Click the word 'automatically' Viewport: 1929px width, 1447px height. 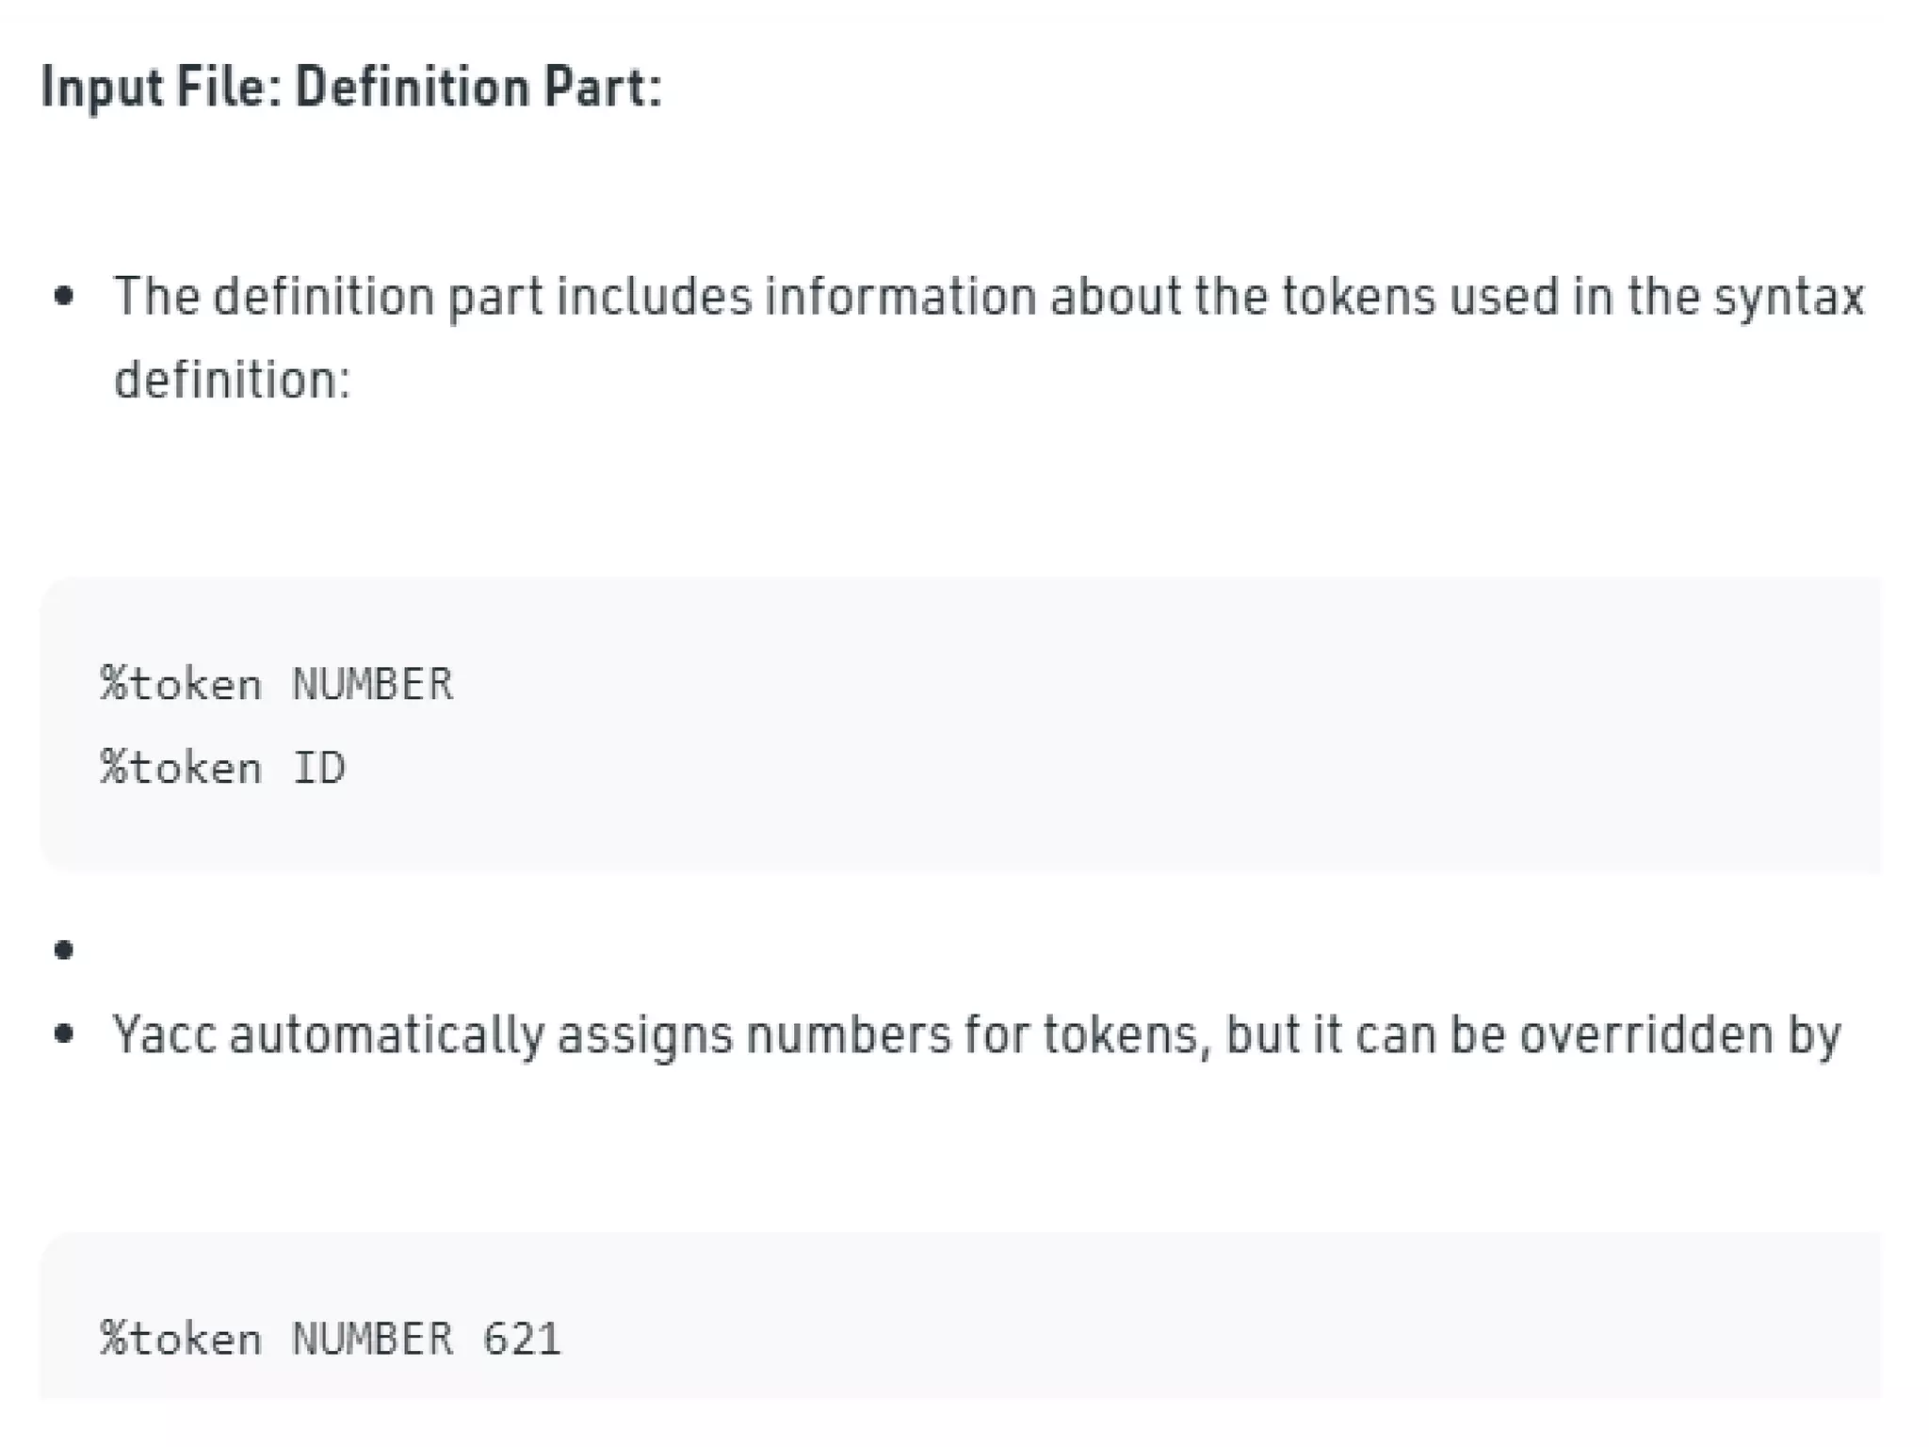tap(386, 1034)
